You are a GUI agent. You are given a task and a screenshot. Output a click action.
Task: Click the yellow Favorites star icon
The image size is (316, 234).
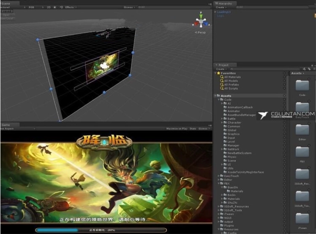pyautogui.click(x=218, y=73)
